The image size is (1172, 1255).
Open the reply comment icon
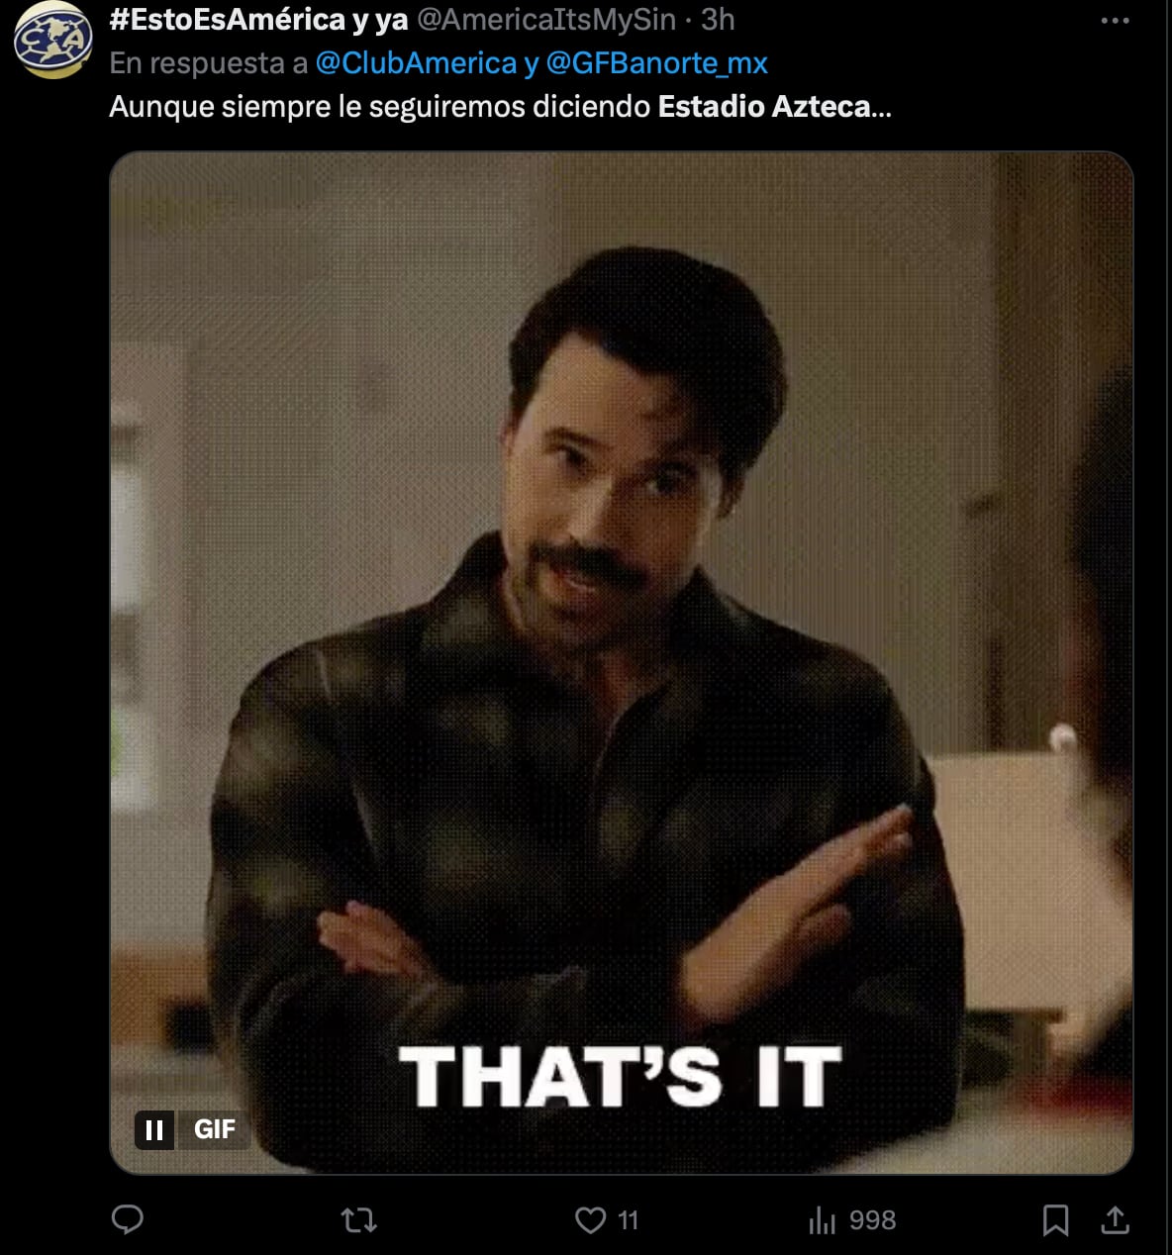tap(128, 1219)
